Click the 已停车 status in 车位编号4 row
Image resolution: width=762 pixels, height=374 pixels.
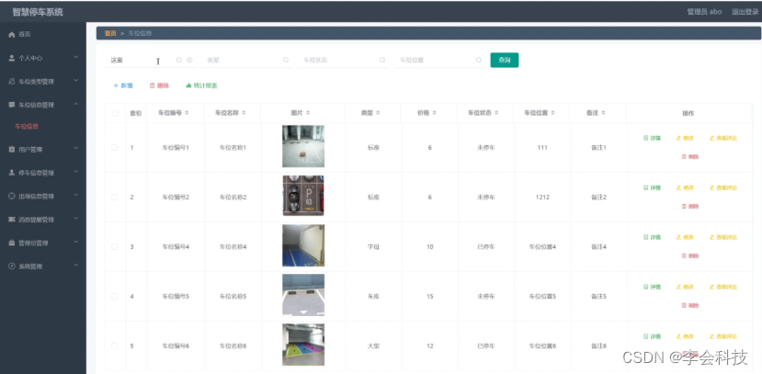(486, 247)
